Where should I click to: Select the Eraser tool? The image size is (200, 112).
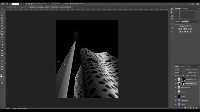(x=2, y=45)
